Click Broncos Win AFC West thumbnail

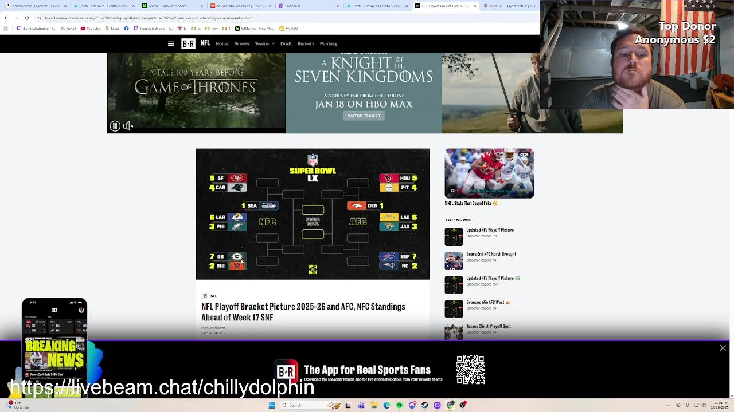pos(454,308)
